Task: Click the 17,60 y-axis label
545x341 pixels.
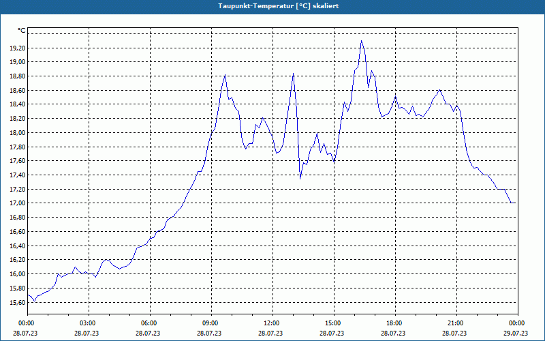Action: point(18,161)
